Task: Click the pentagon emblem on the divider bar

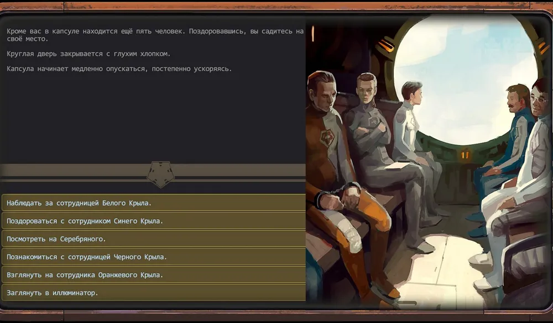Action: point(160,174)
